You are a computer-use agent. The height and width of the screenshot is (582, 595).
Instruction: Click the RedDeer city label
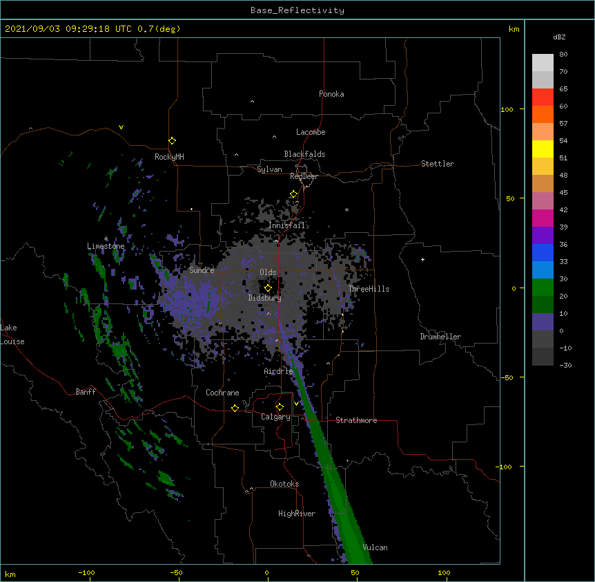[x=304, y=176]
